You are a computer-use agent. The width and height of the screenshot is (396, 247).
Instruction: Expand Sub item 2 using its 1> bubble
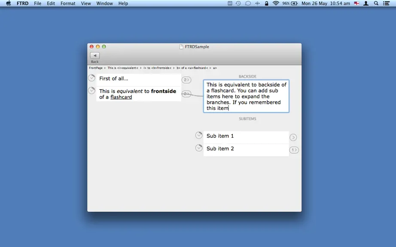pos(294,150)
